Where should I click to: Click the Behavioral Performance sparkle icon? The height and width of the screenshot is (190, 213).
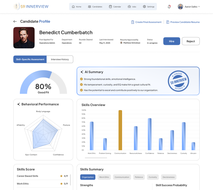pos(18,104)
